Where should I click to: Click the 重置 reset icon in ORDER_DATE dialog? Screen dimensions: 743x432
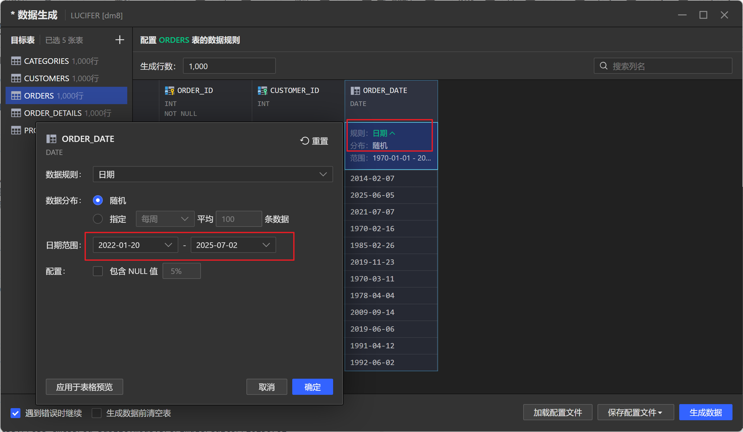click(x=304, y=140)
